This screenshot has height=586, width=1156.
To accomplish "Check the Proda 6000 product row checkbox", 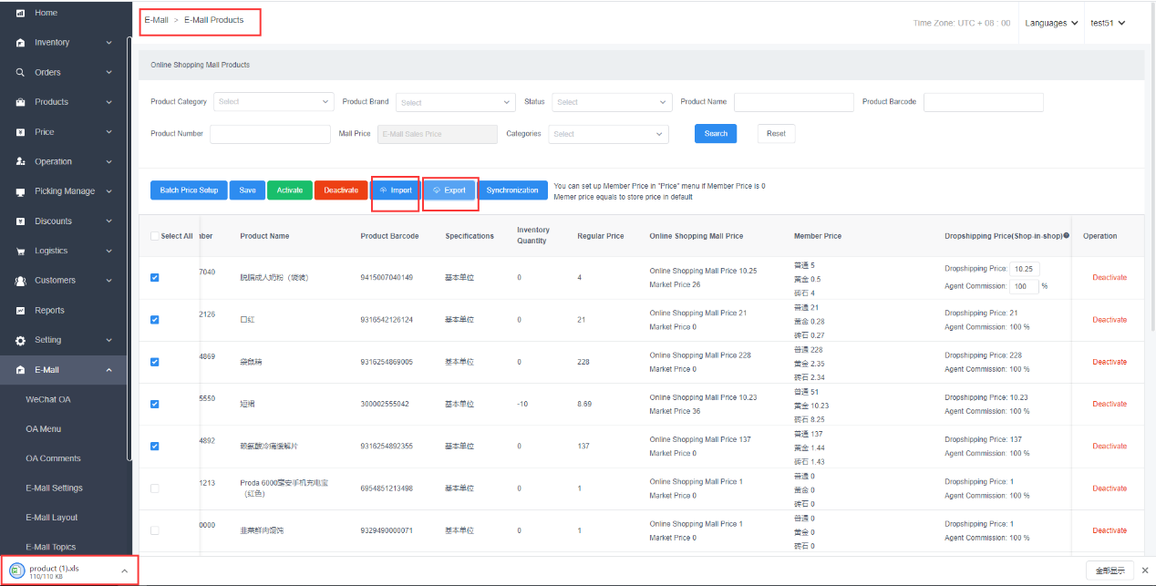I will point(154,488).
